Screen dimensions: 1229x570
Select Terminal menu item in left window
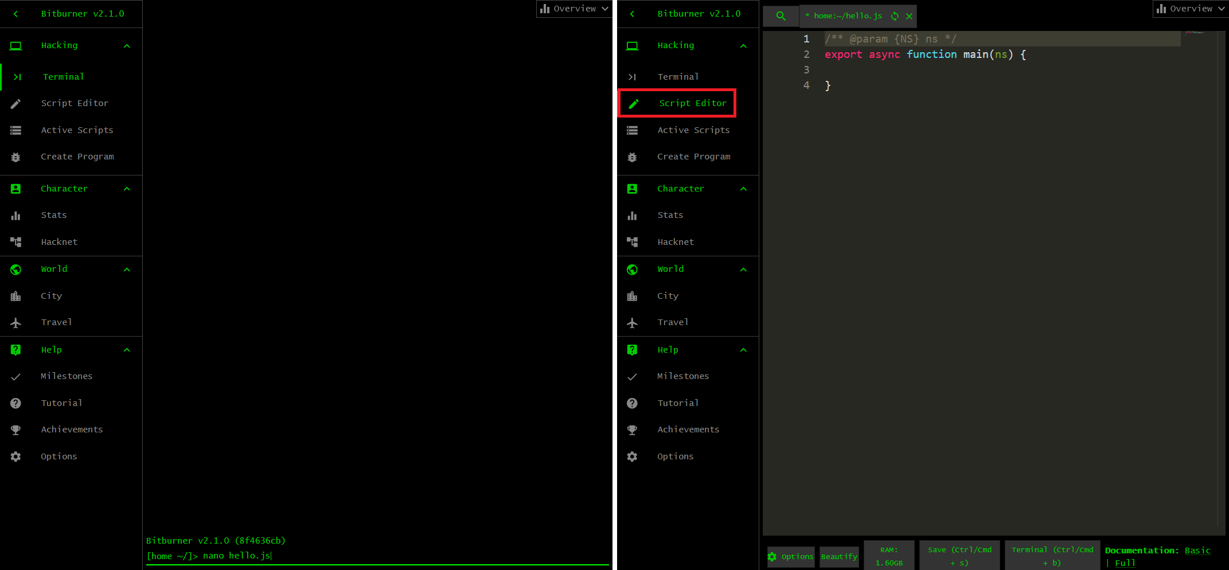(x=71, y=77)
